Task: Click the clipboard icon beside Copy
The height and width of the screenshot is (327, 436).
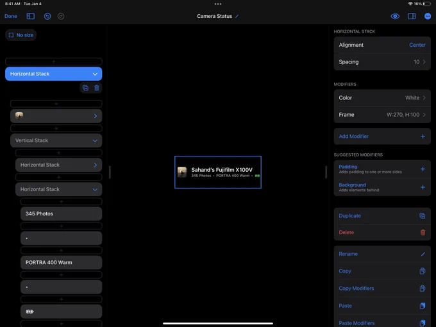Action: click(423, 271)
